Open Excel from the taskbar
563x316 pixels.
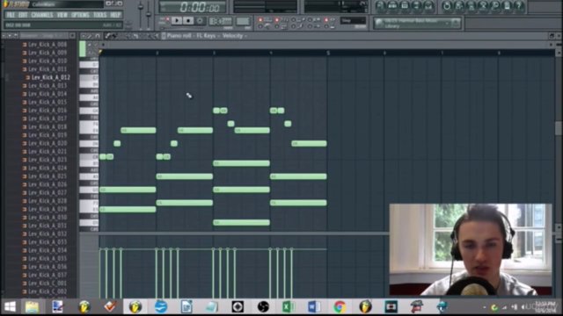(289, 307)
